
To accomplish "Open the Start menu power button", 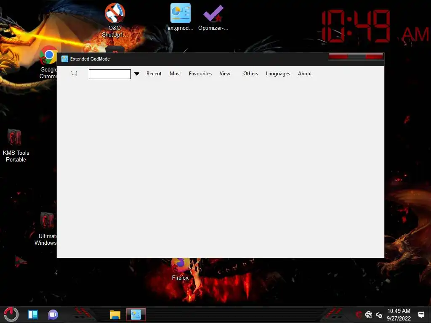I will 11,315.
